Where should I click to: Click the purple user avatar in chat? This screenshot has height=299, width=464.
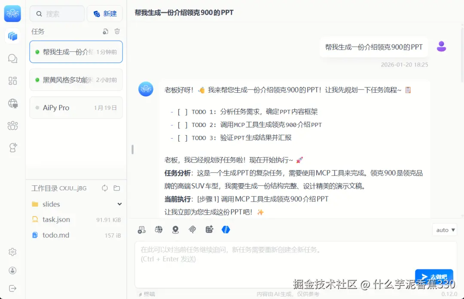441,46
